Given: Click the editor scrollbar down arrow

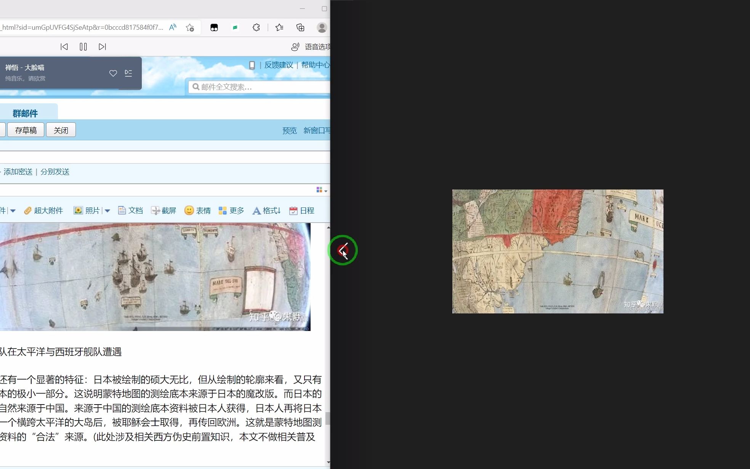Looking at the screenshot, I should (328, 462).
